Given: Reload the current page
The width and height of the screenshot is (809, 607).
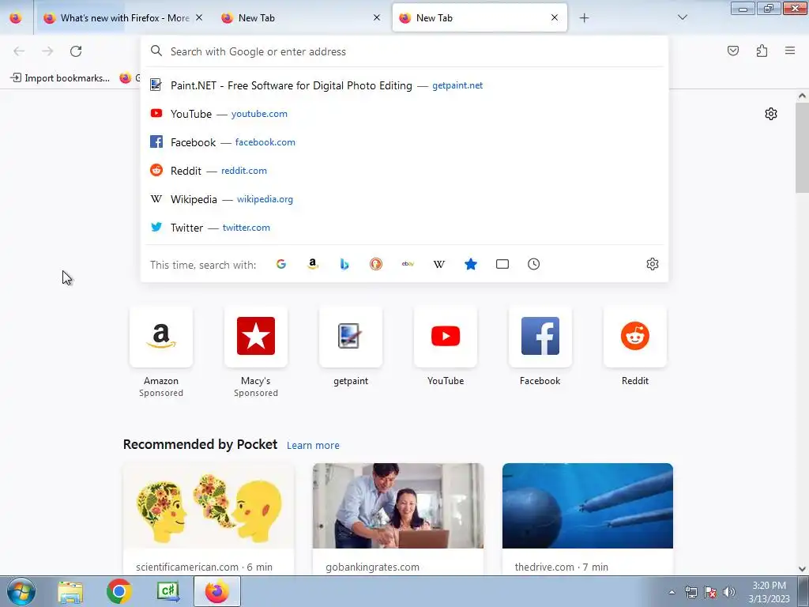Looking at the screenshot, I should click(76, 51).
